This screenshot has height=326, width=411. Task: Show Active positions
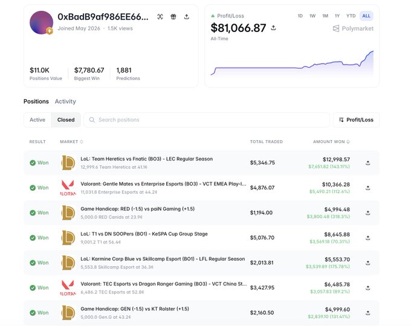(37, 120)
